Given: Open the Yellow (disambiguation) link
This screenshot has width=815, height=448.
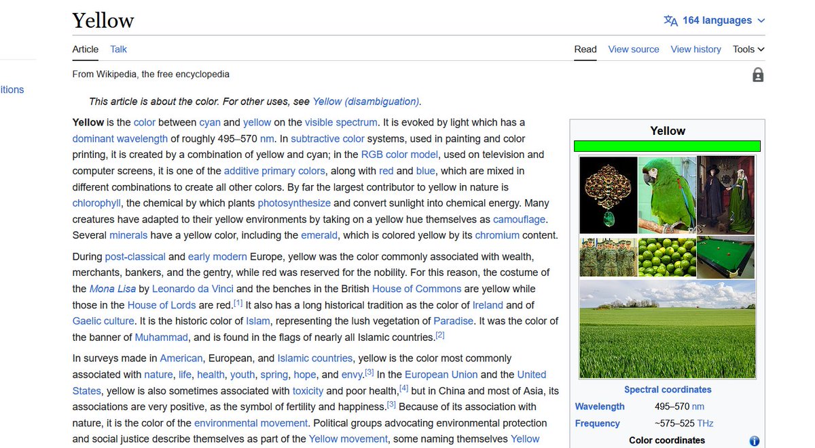Looking at the screenshot, I should (366, 102).
